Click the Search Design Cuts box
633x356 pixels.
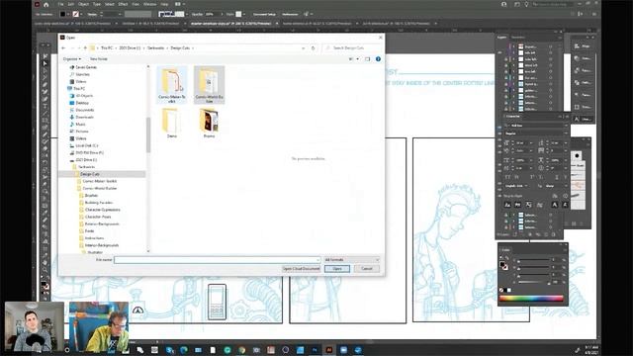click(x=352, y=48)
